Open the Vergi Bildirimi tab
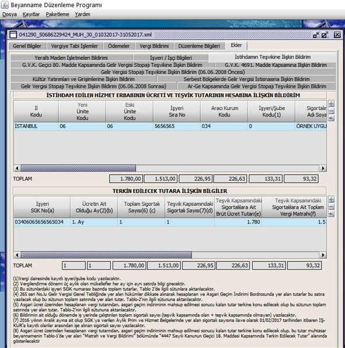This screenshot has width=345, height=348. pos(154,46)
